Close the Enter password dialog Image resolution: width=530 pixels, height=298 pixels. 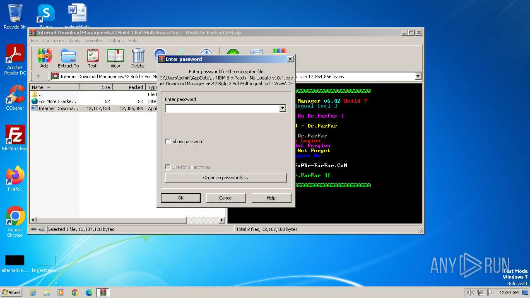[290, 59]
